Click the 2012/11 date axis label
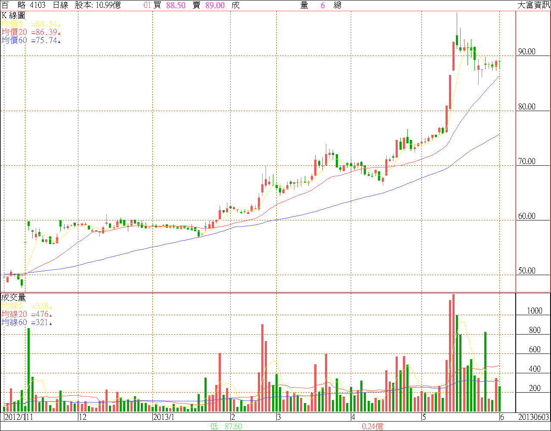Screen dimensions: 551x431 point(19,417)
